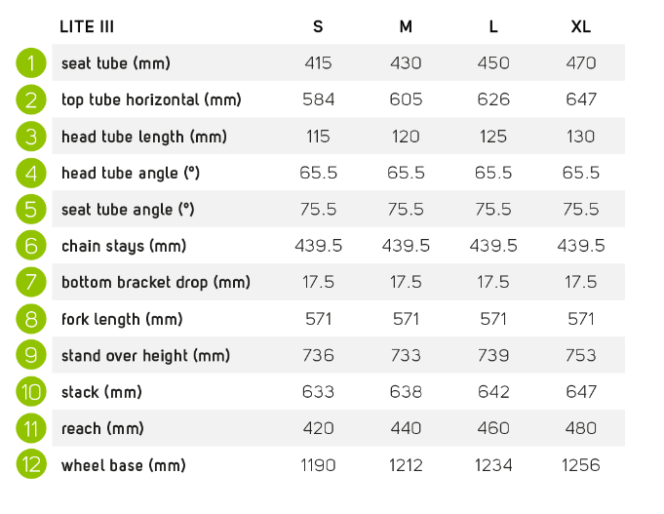This screenshot has width=664, height=514.
Task: Select the stack value 633 for S
Action: 318,392
